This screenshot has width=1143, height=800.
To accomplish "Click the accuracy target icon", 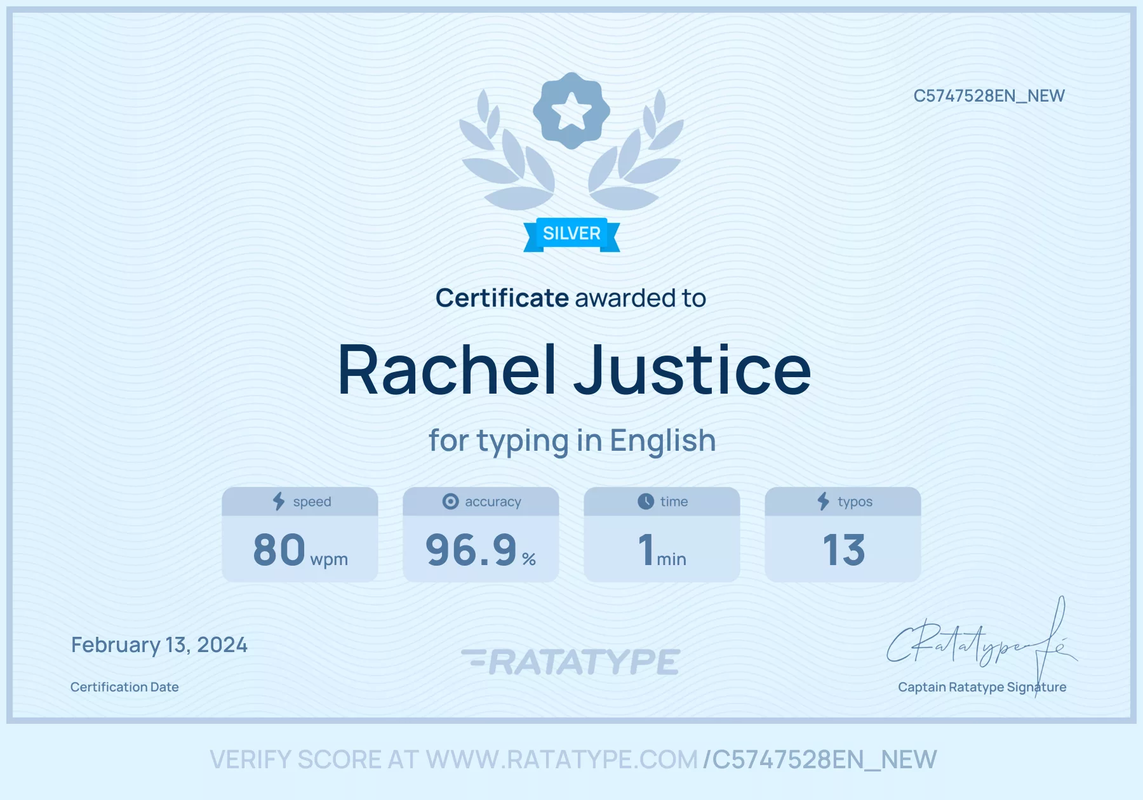I will click(x=450, y=502).
